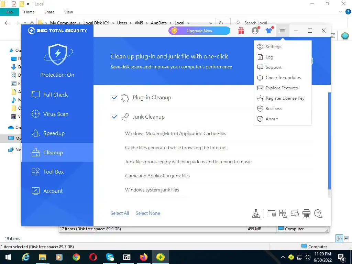Open Settings from the dropdown menu

[283, 47]
